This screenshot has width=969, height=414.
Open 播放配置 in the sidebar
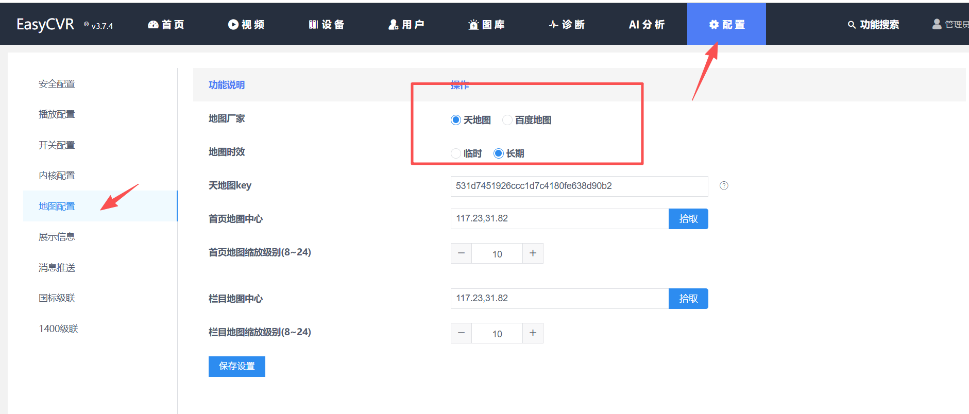click(57, 114)
